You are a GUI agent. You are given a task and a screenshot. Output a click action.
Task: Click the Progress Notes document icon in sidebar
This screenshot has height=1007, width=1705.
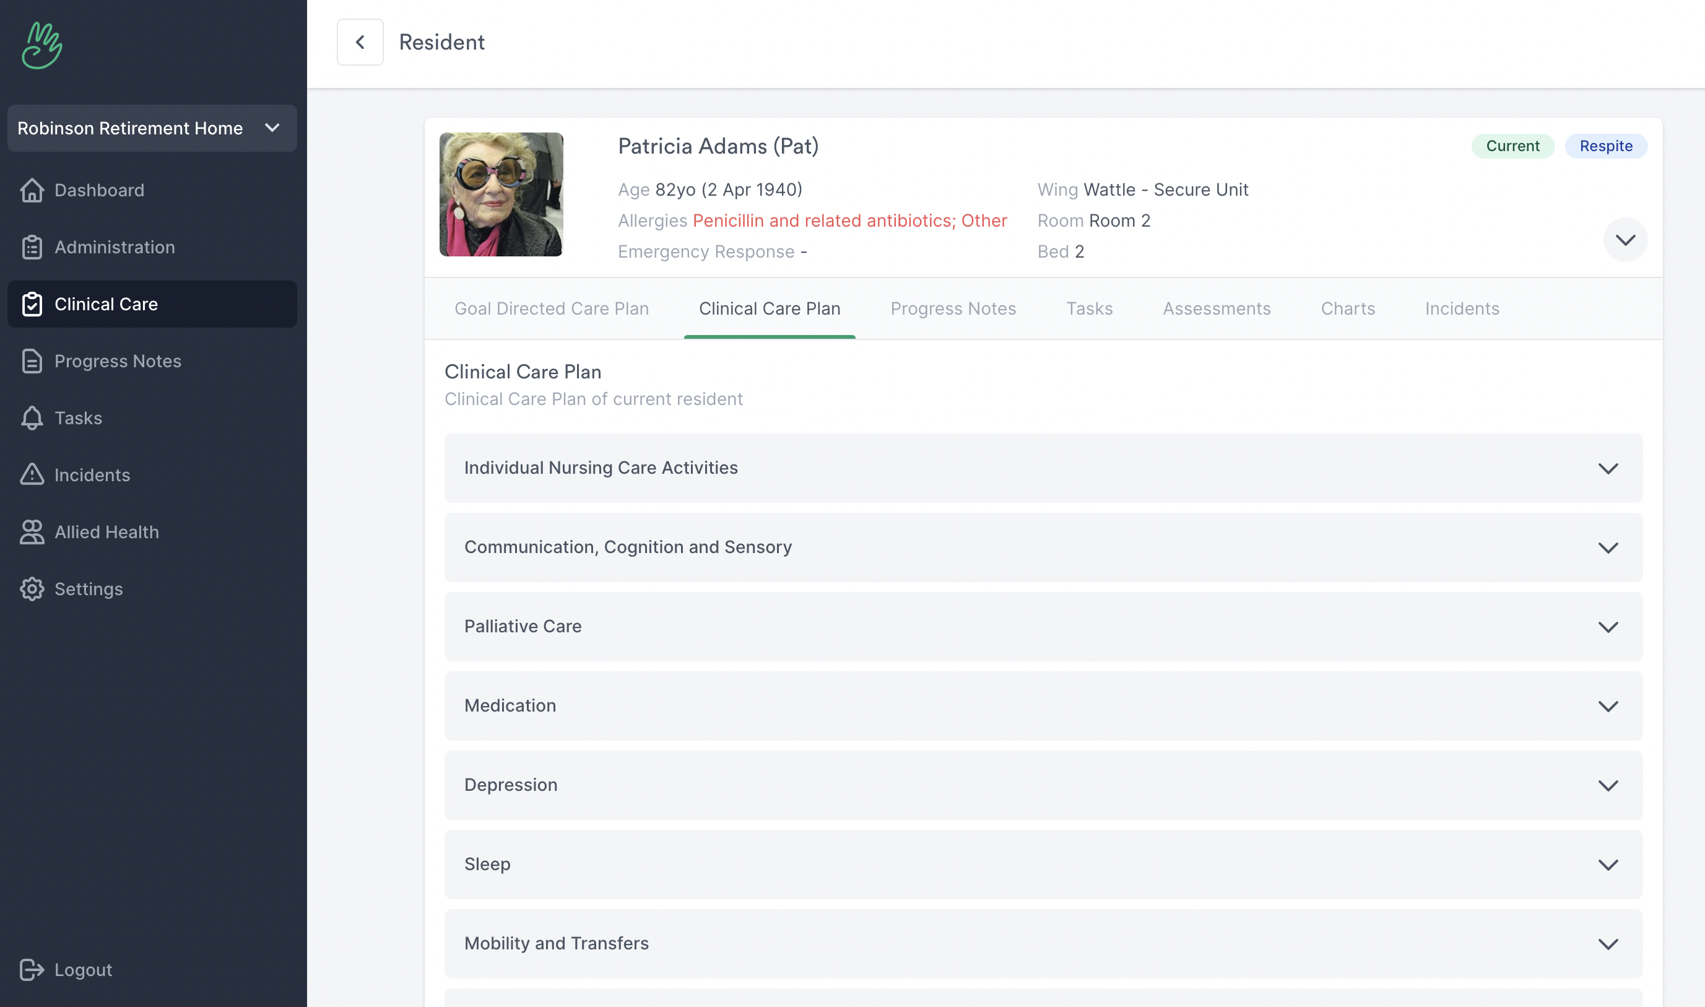pos(32,361)
